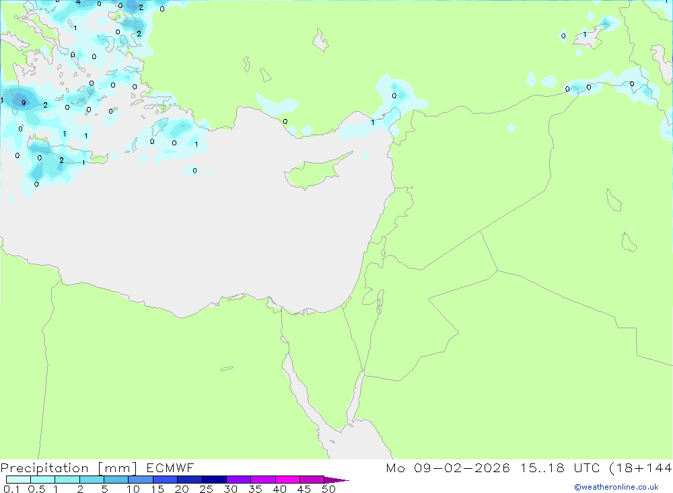Screen dimensions: 673x493
Task: Click the legend label '40'
Action: (x=280, y=489)
